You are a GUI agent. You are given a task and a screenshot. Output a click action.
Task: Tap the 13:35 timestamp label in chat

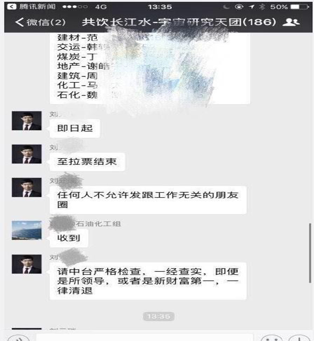pos(158,316)
